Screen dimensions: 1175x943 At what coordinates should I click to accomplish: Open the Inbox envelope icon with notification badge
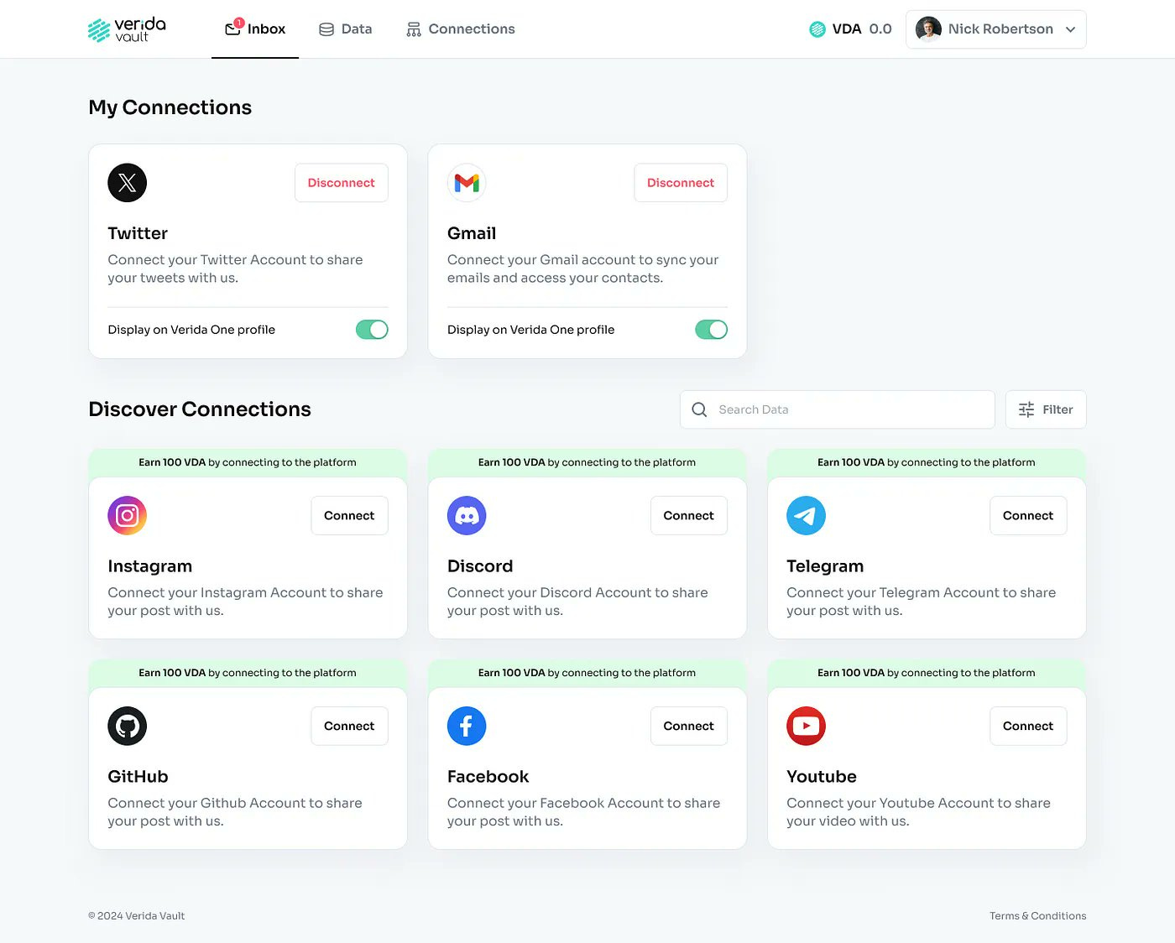233,29
